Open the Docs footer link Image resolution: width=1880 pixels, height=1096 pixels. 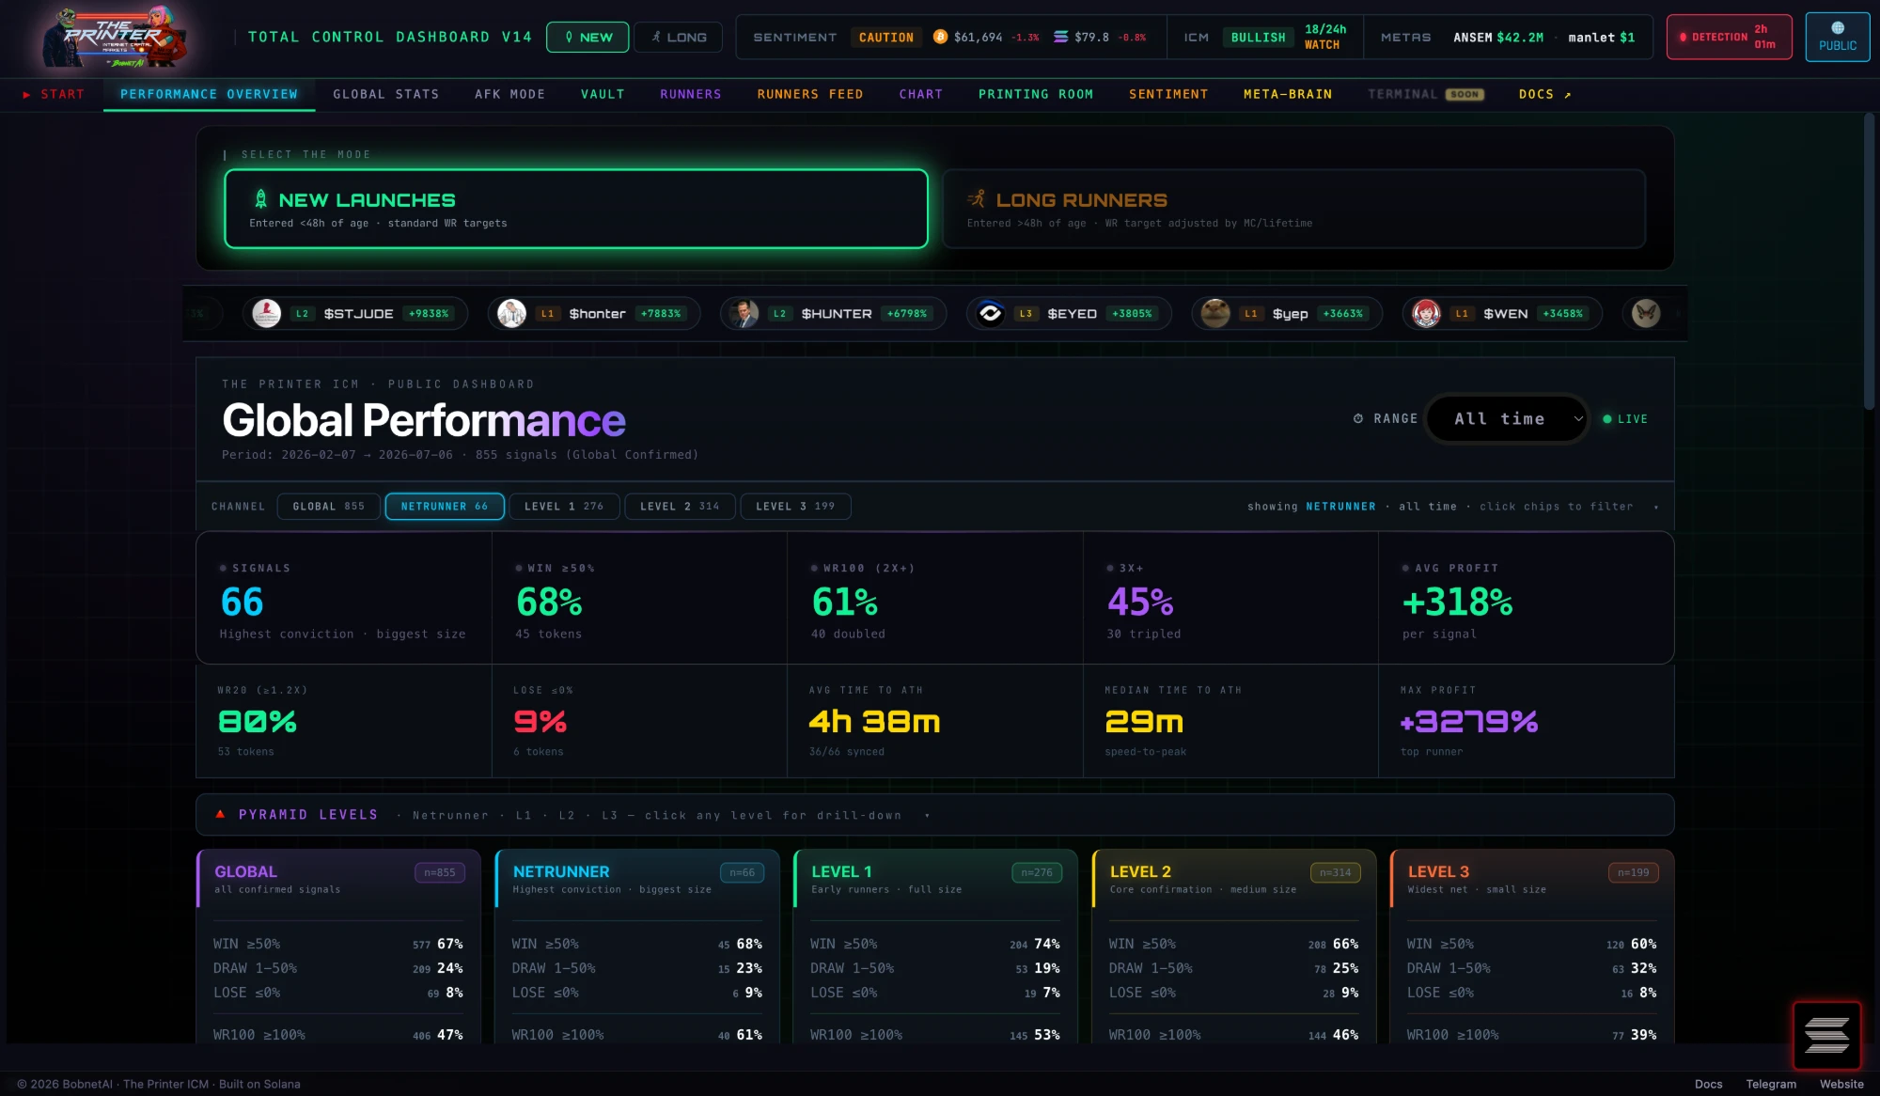(1708, 1084)
